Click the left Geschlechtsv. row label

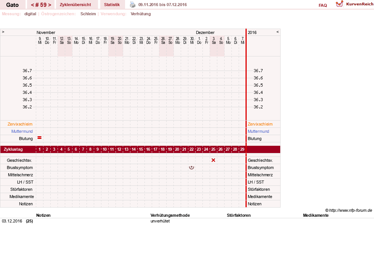coord(19,160)
